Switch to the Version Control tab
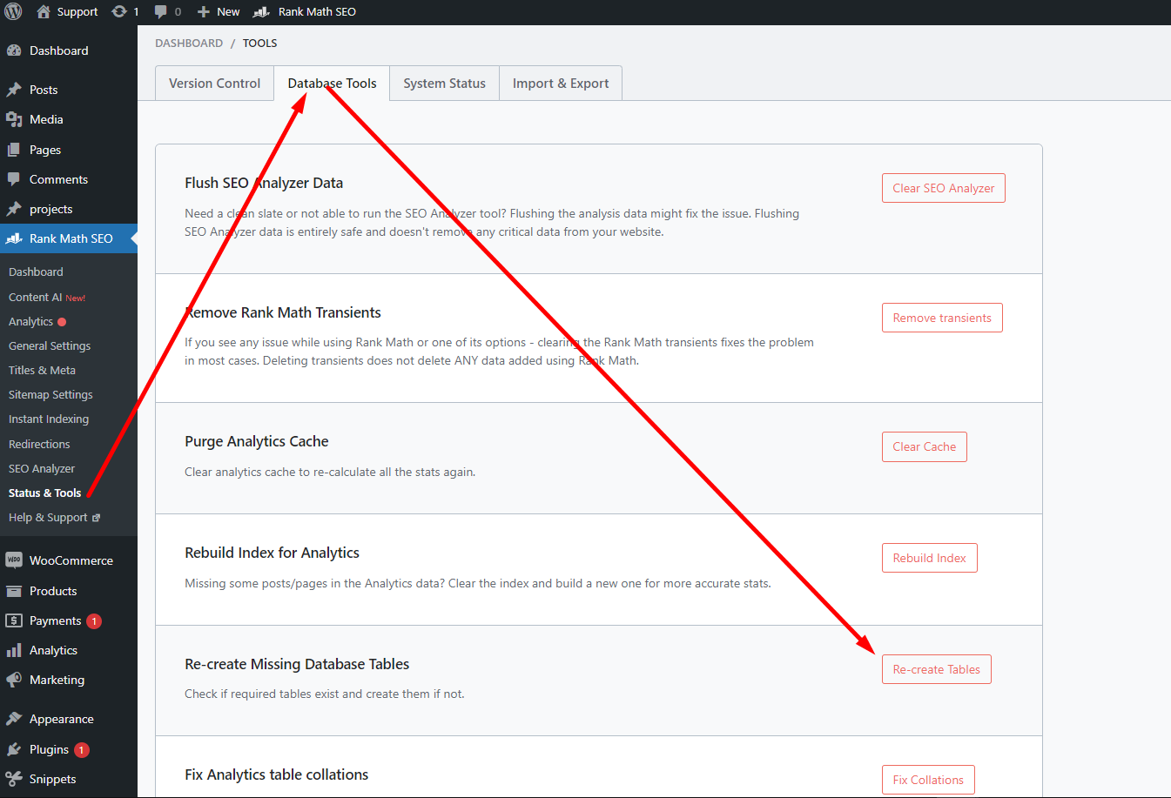 (215, 84)
